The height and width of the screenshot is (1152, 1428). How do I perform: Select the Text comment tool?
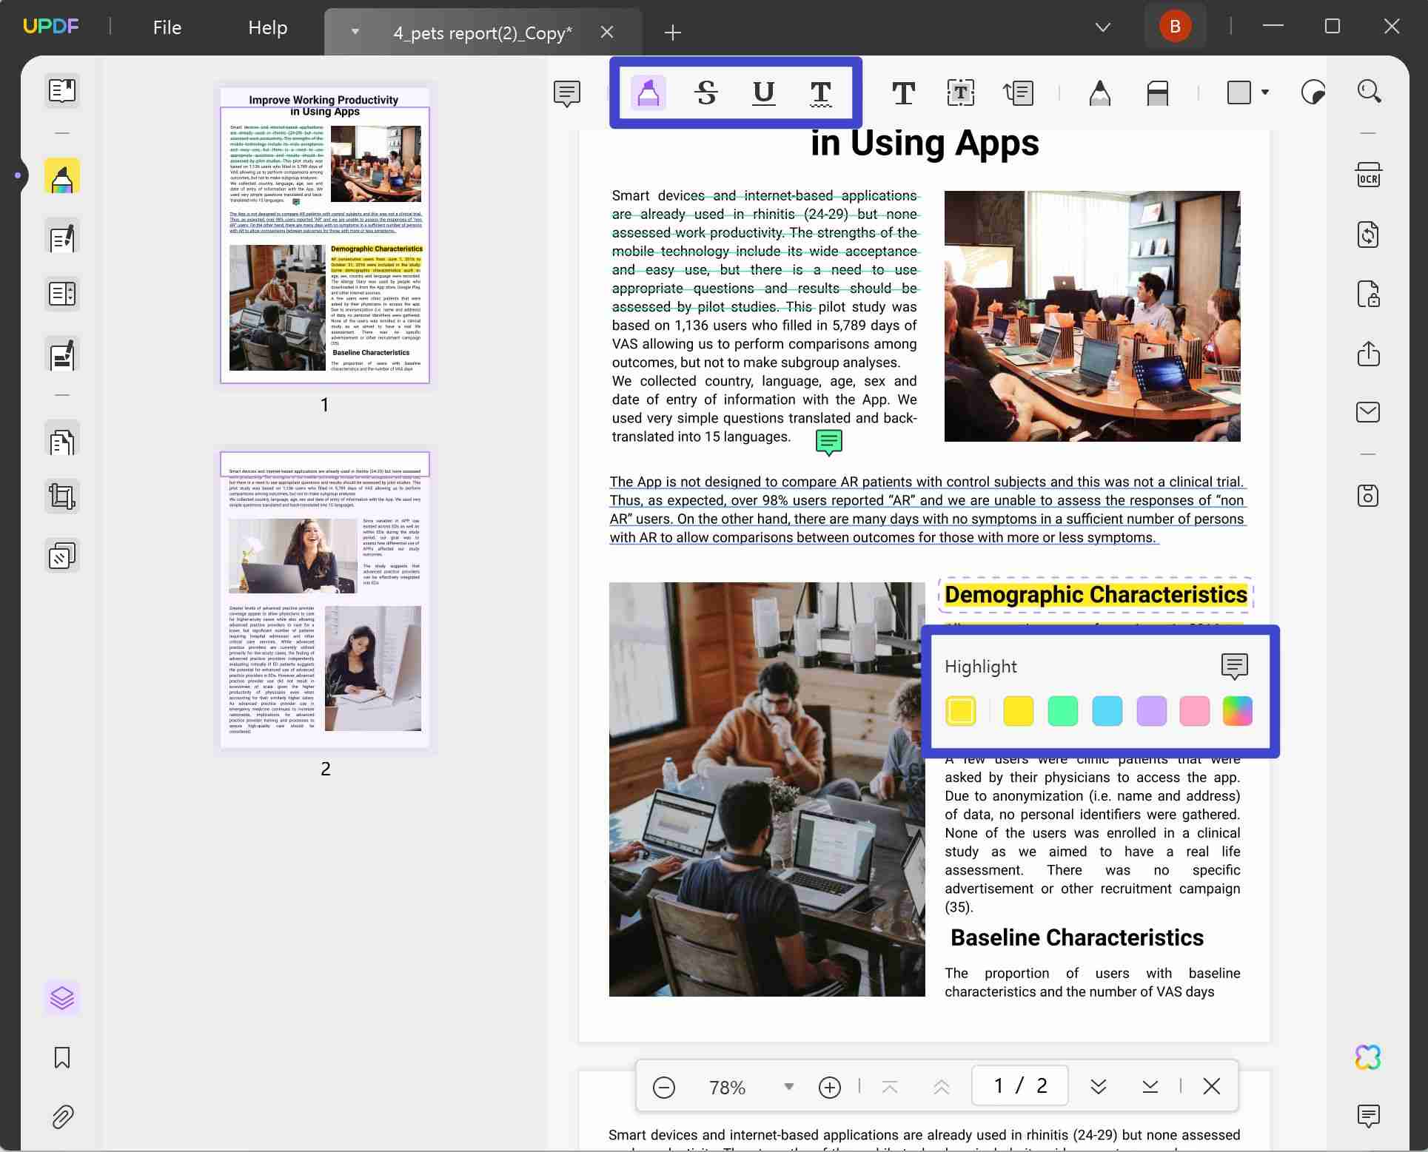(x=904, y=92)
